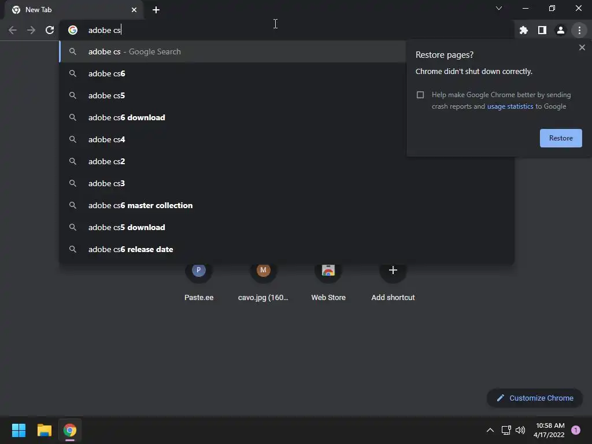592x444 pixels.
Task: Pick 'adobe cs6 download' suggestion
Action: click(x=232, y=117)
